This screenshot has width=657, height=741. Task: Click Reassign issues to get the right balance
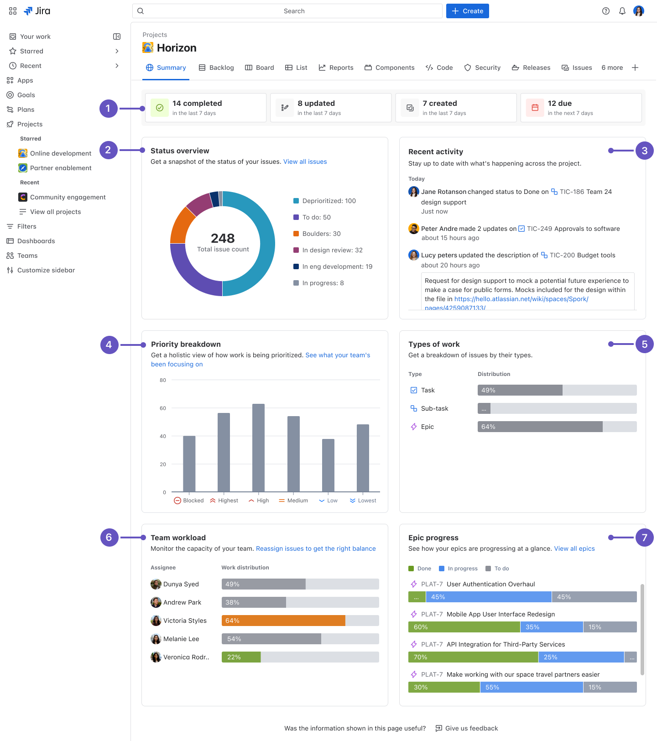point(316,548)
